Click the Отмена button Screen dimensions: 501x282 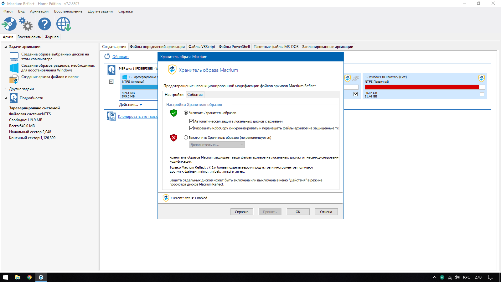[x=326, y=212]
